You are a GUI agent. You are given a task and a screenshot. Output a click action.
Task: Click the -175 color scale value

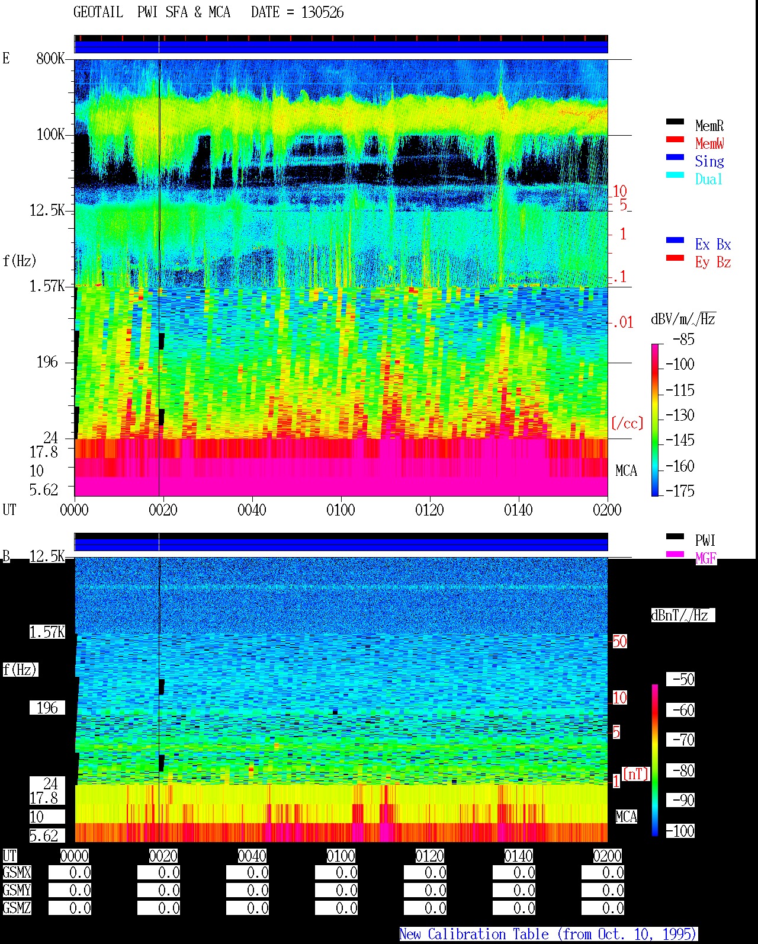(x=680, y=491)
